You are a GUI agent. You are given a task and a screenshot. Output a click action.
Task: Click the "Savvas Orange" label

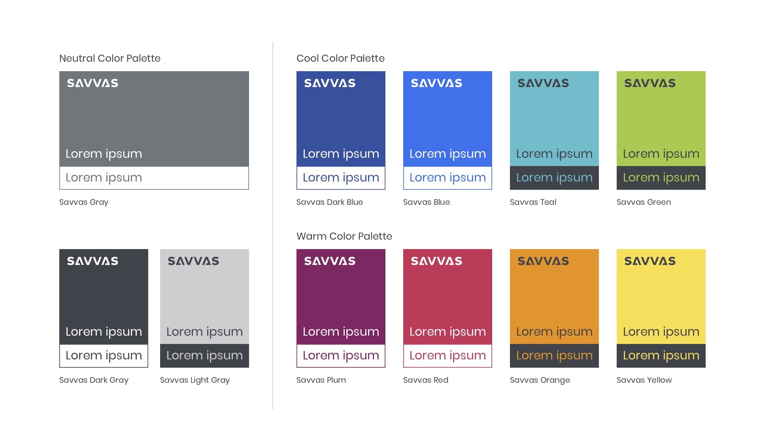(x=540, y=380)
